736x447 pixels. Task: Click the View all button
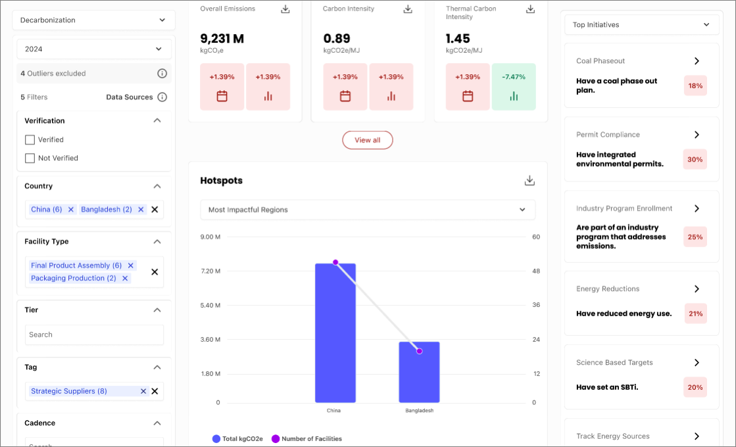368,140
